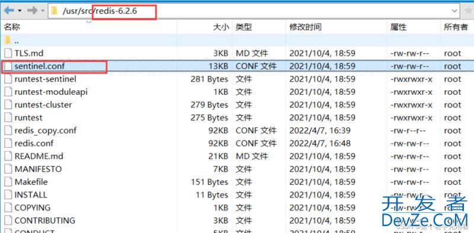The height and width of the screenshot is (233, 474).
Task: Click the file icon beside COPYING
Action: pos(8,208)
